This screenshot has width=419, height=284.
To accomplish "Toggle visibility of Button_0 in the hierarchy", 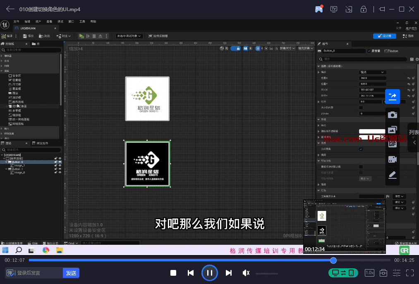I will tap(60, 162).
